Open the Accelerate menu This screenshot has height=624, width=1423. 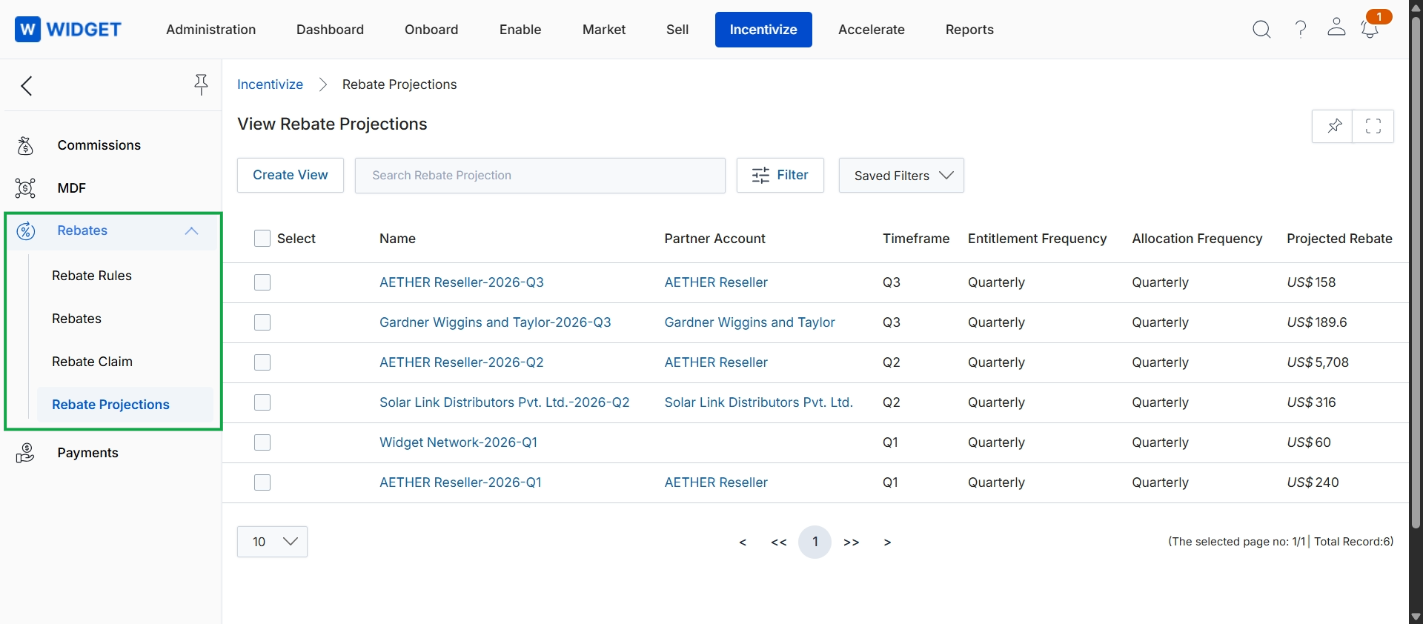[x=872, y=30]
